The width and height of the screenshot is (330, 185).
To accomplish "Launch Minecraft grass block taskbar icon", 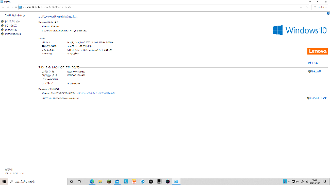I will tap(109, 181).
